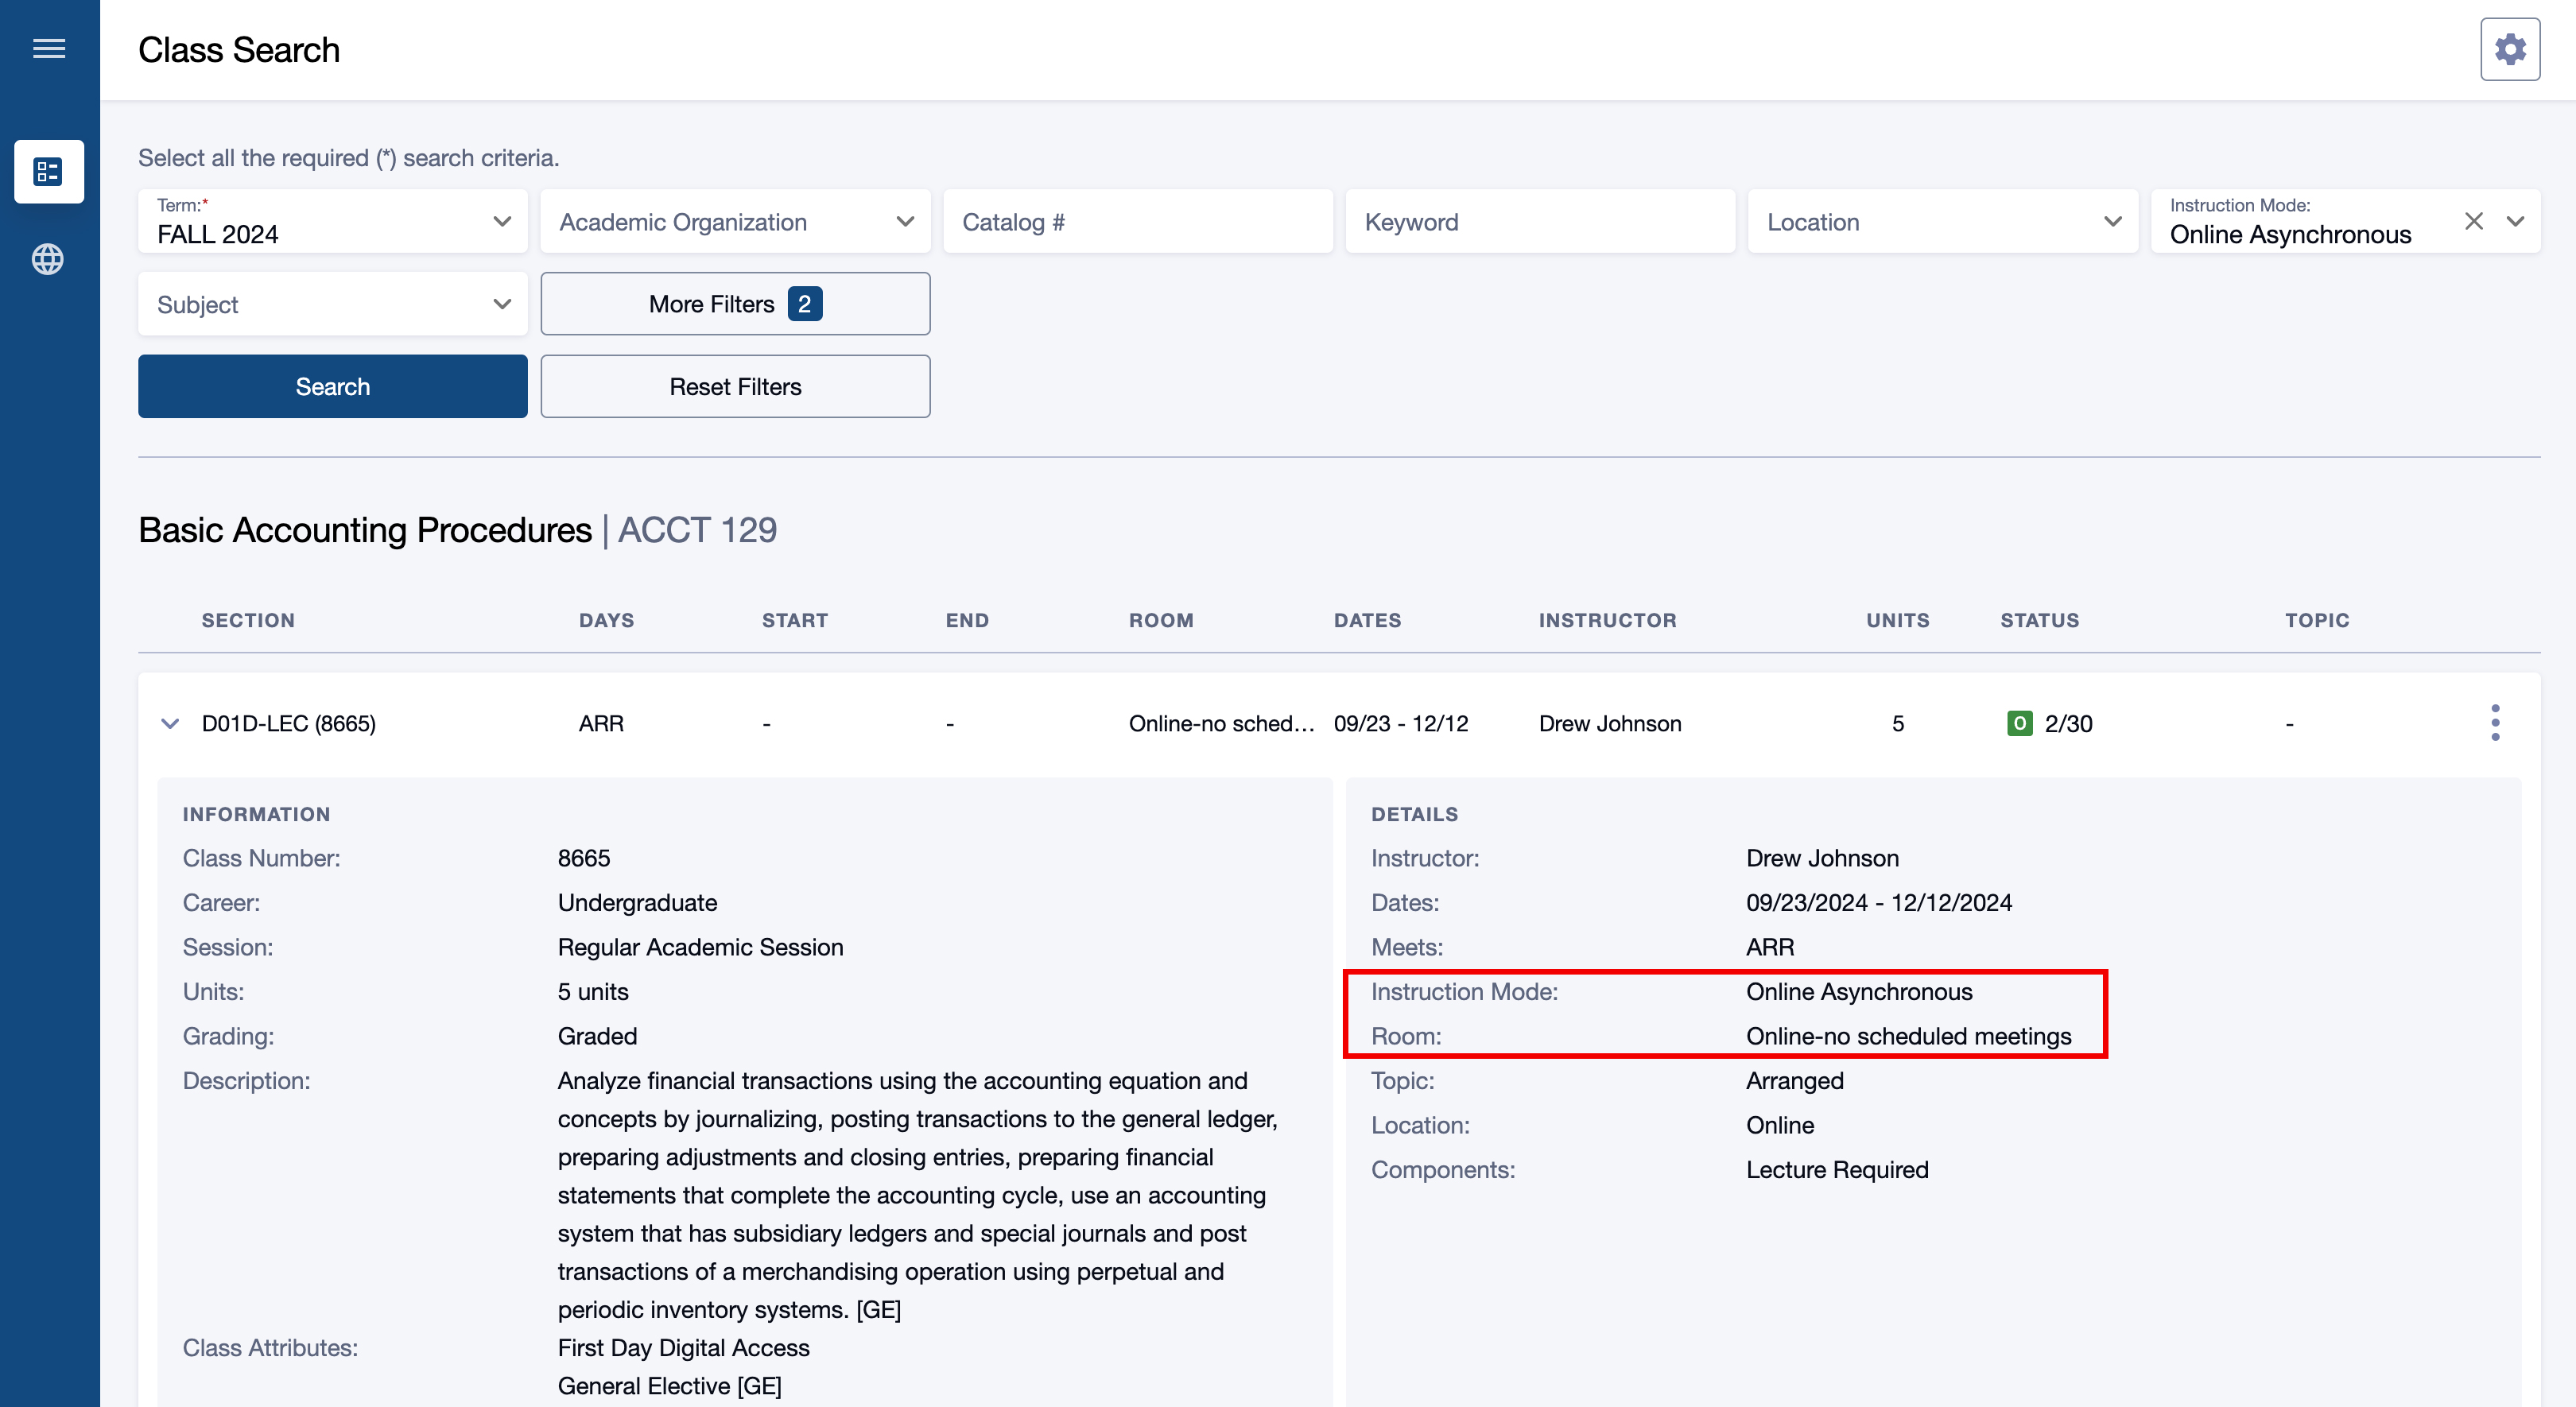2576x1407 pixels.
Task: Click the 09/23/2024 - 12/12/2024 dates value
Action: tap(1878, 902)
